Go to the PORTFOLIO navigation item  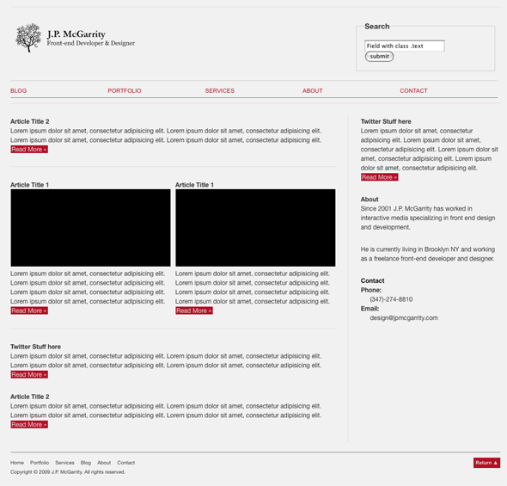(x=125, y=91)
